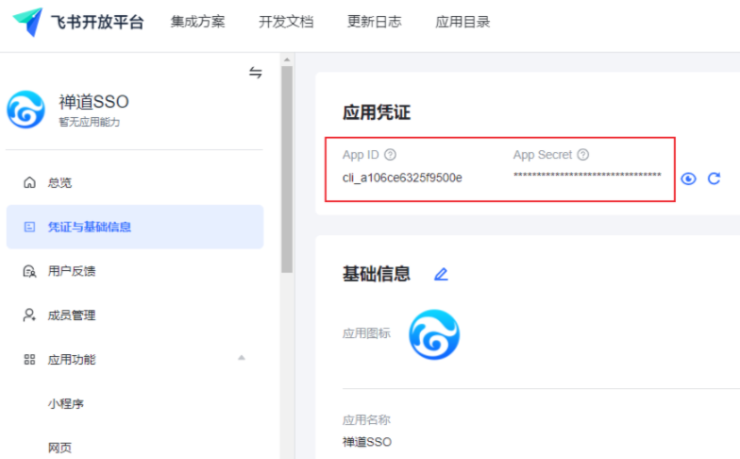
Task: Click the refresh App Secret icon
Action: [714, 178]
